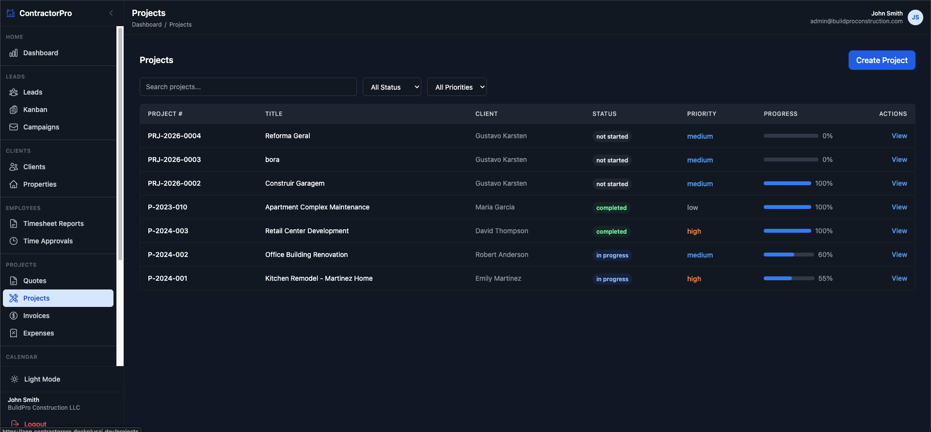Screen dimensions: 931x432
Task: Open Properties menu item
Action: click(x=58, y=184)
